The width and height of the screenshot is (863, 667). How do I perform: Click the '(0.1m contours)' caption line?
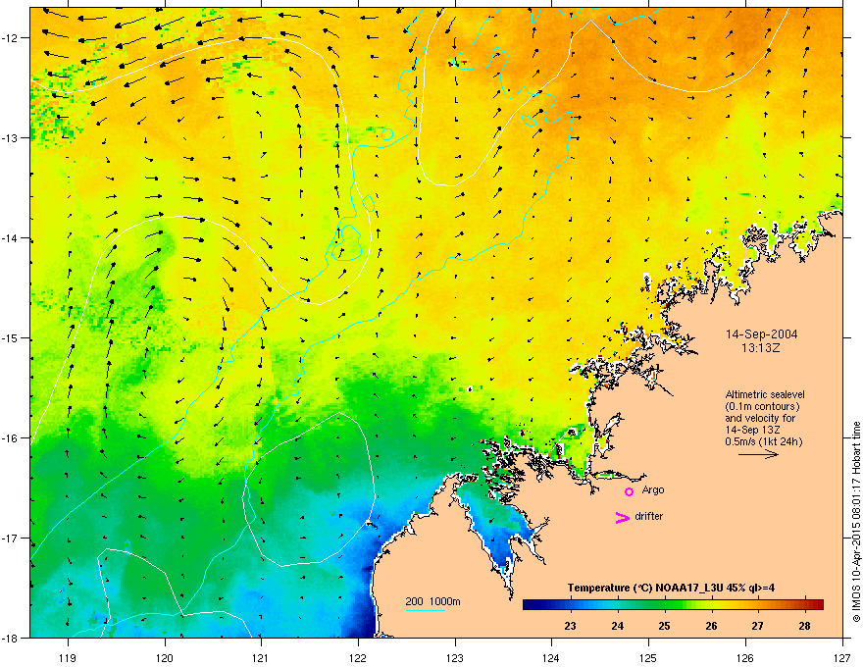762,407
